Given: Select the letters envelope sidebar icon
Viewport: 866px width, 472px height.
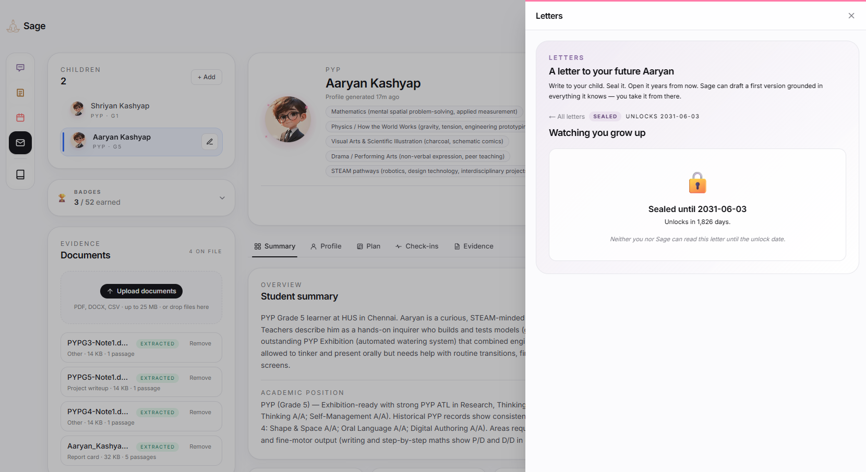Looking at the screenshot, I should tap(20, 143).
